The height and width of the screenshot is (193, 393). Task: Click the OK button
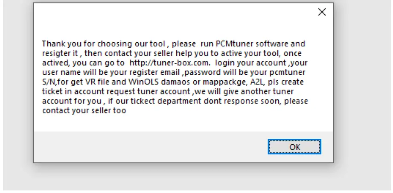click(x=294, y=147)
